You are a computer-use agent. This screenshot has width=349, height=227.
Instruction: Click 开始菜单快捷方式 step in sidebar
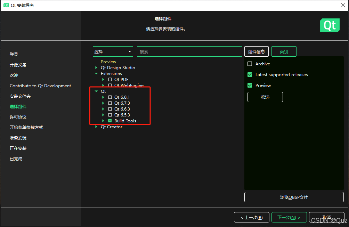(26, 128)
